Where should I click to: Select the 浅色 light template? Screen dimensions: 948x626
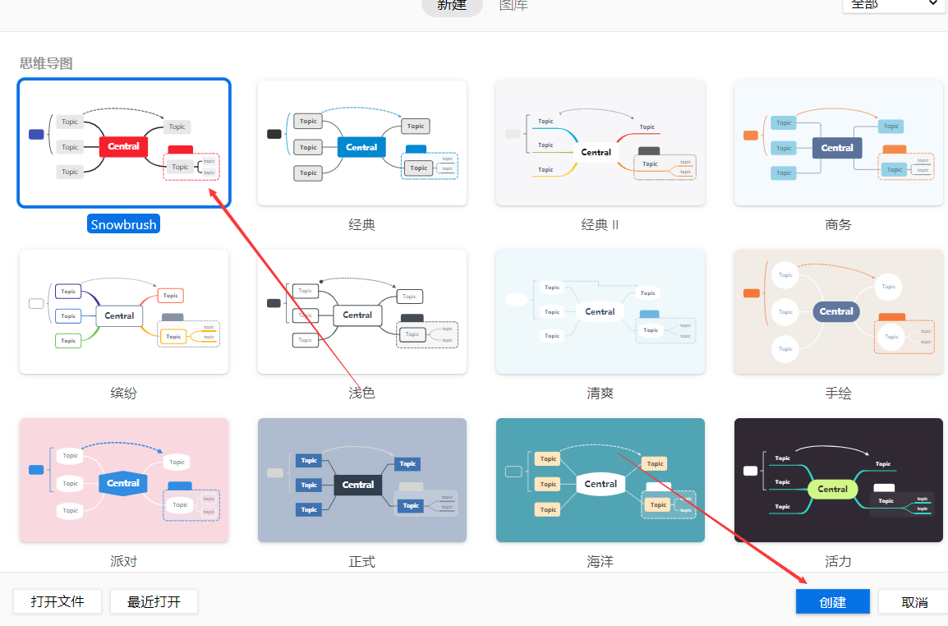(361, 311)
